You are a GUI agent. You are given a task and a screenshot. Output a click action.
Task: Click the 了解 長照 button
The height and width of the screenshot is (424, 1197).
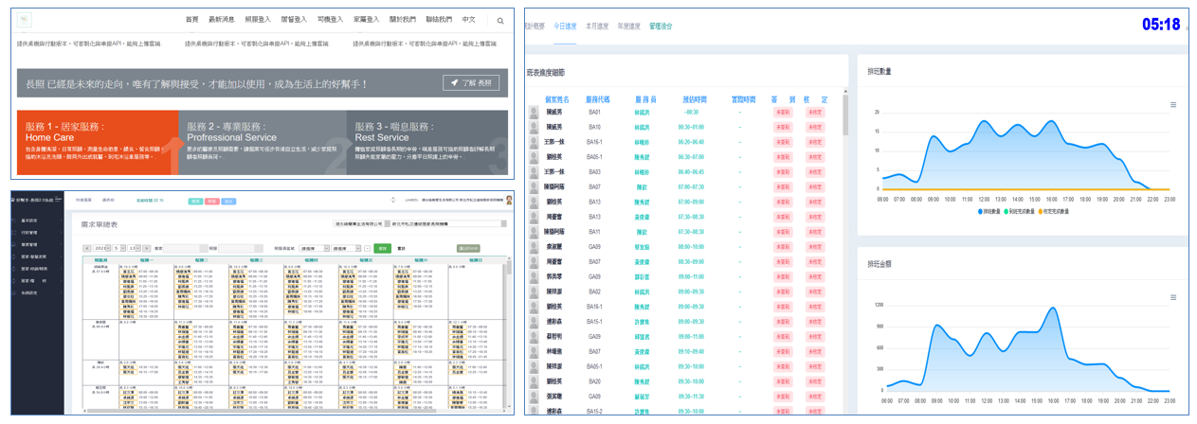471,83
